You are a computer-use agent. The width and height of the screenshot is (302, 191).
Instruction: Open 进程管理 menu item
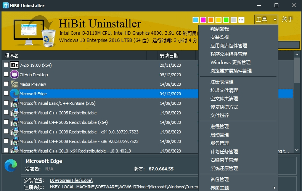238,127
